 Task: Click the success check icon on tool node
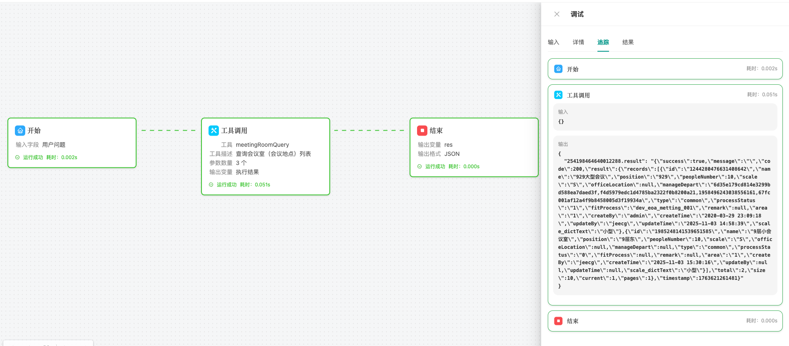point(211,185)
